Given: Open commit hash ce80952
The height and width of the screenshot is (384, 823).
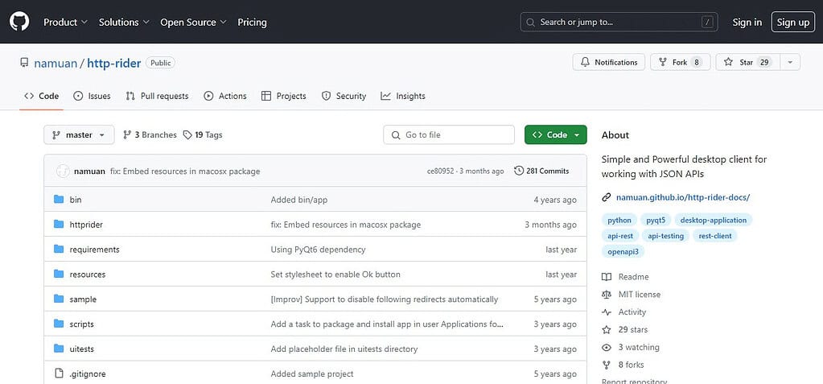Looking at the screenshot, I should point(441,171).
